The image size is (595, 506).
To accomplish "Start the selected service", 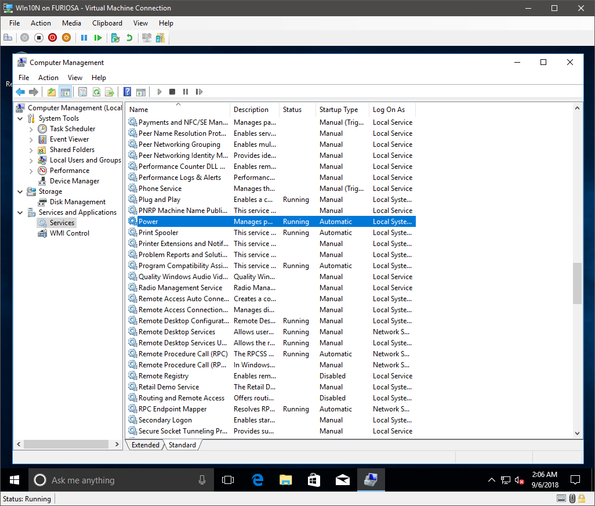I will 159,92.
